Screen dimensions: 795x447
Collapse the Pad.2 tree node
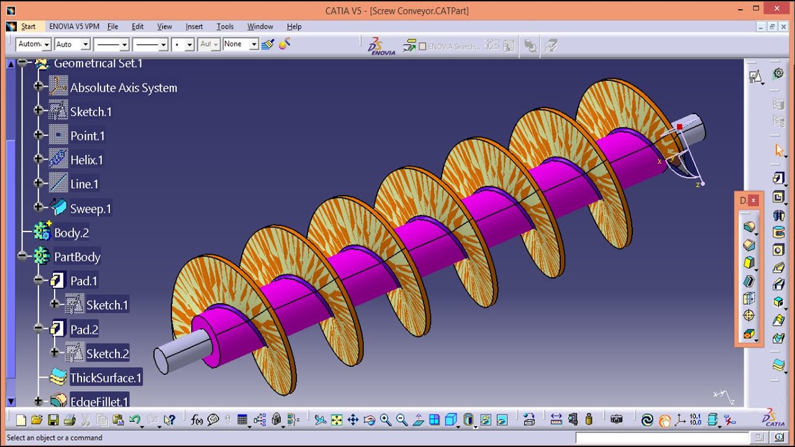(x=39, y=328)
